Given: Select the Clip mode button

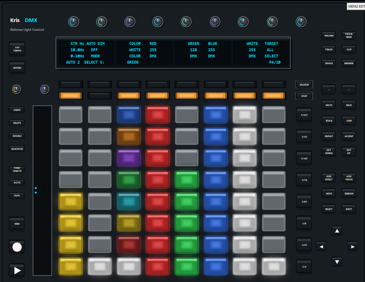Looking at the screenshot, I should click(349, 49).
